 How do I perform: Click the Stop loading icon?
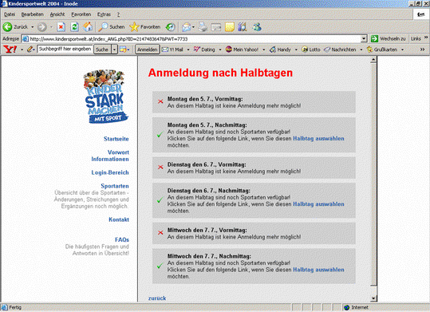click(x=61, y=27)
